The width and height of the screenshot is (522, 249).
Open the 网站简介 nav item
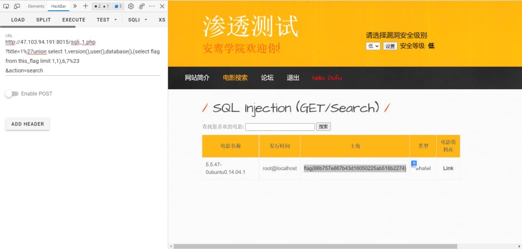click(197, 78)
